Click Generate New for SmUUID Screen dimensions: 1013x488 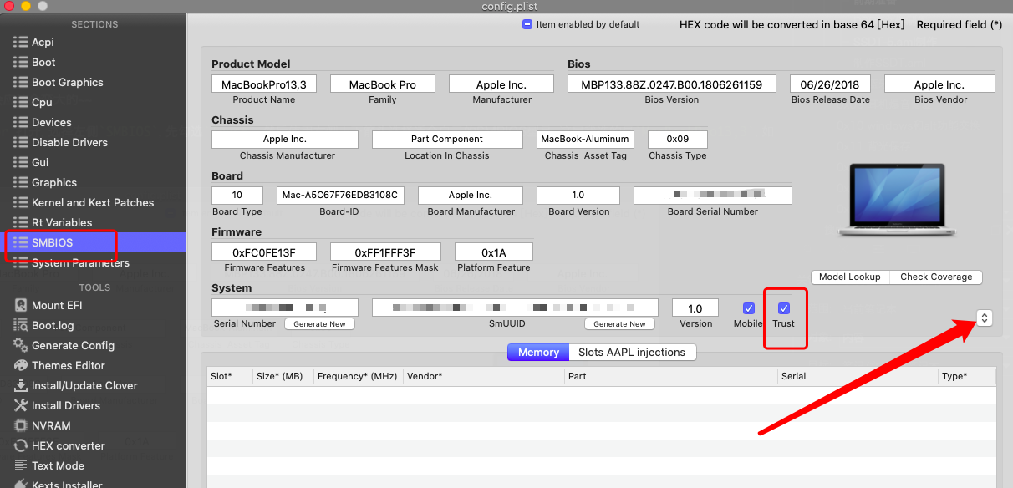click(619, 324)
